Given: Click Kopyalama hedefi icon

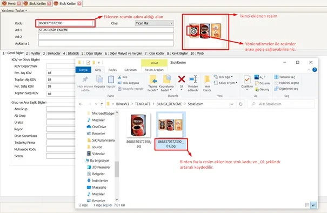Looking at the screenshot, I should pyautogui.click(x=167, y=79).
